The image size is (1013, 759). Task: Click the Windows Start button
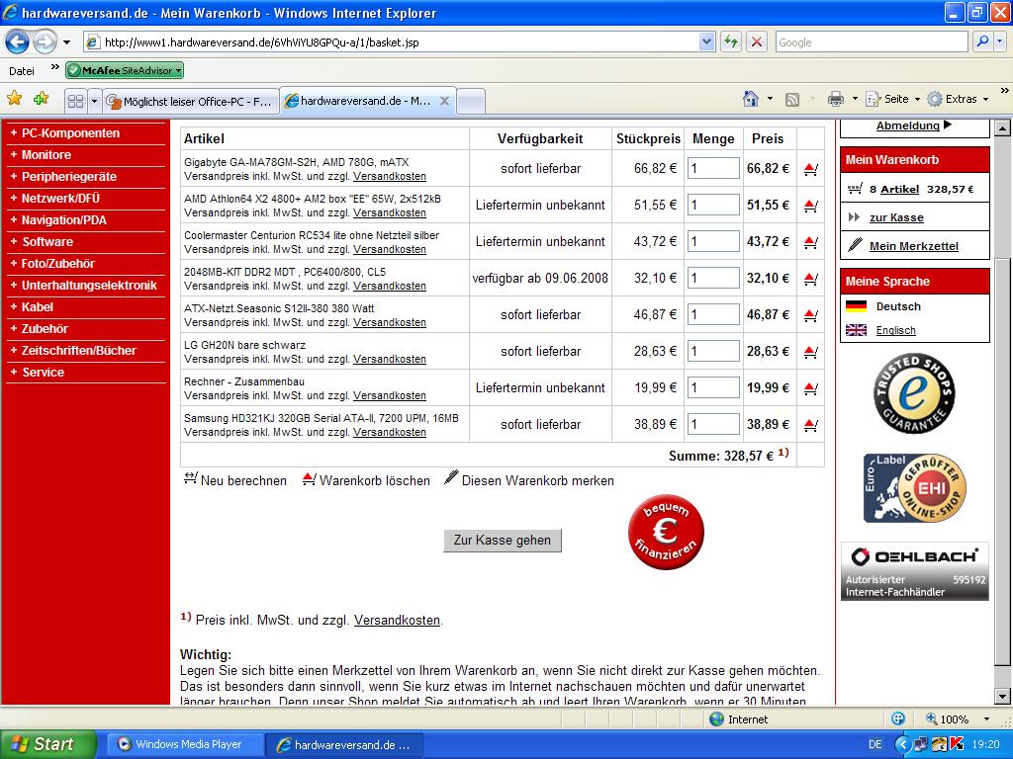[x=47, y=744]
